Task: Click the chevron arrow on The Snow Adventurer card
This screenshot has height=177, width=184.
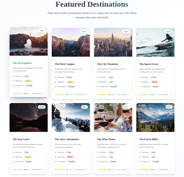Action: click(x=86, y=170)
